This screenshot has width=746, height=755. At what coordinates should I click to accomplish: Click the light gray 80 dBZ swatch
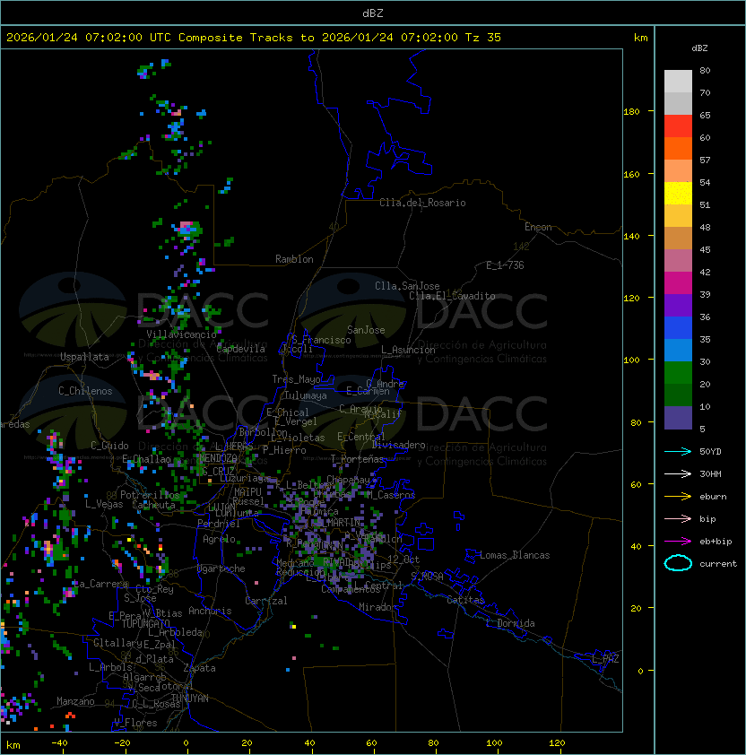678,82
